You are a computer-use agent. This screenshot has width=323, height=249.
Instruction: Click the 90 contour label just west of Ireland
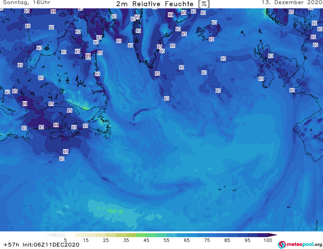(260, 79)
